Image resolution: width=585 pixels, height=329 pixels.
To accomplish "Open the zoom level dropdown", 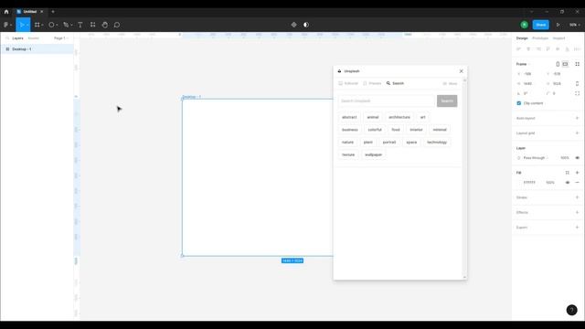I will [575, 25].
